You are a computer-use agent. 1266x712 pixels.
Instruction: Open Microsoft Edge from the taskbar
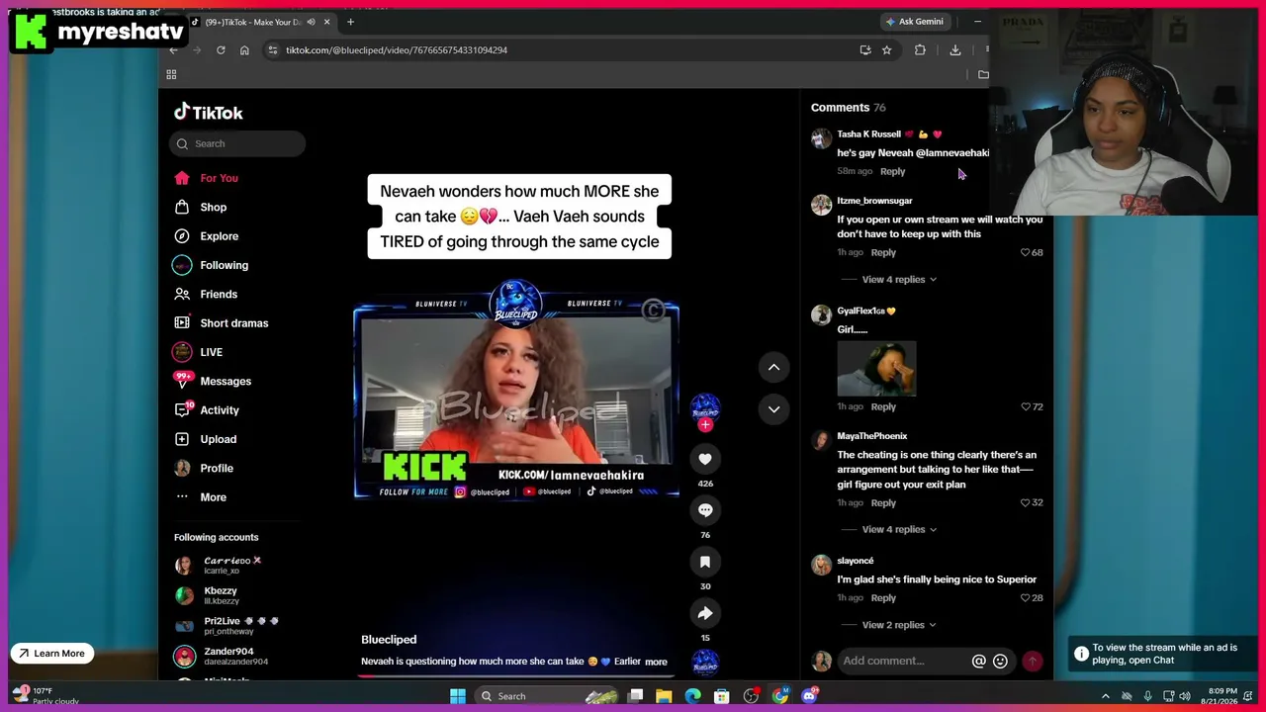point(692,696)
